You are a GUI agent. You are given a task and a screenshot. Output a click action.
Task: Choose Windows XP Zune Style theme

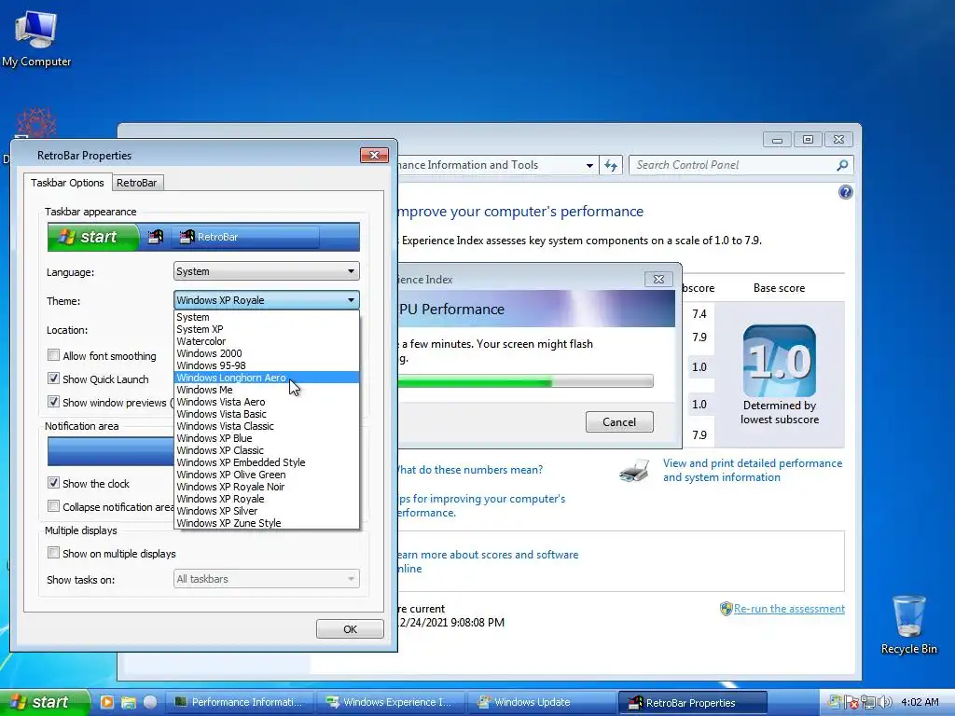pos(266,523)
